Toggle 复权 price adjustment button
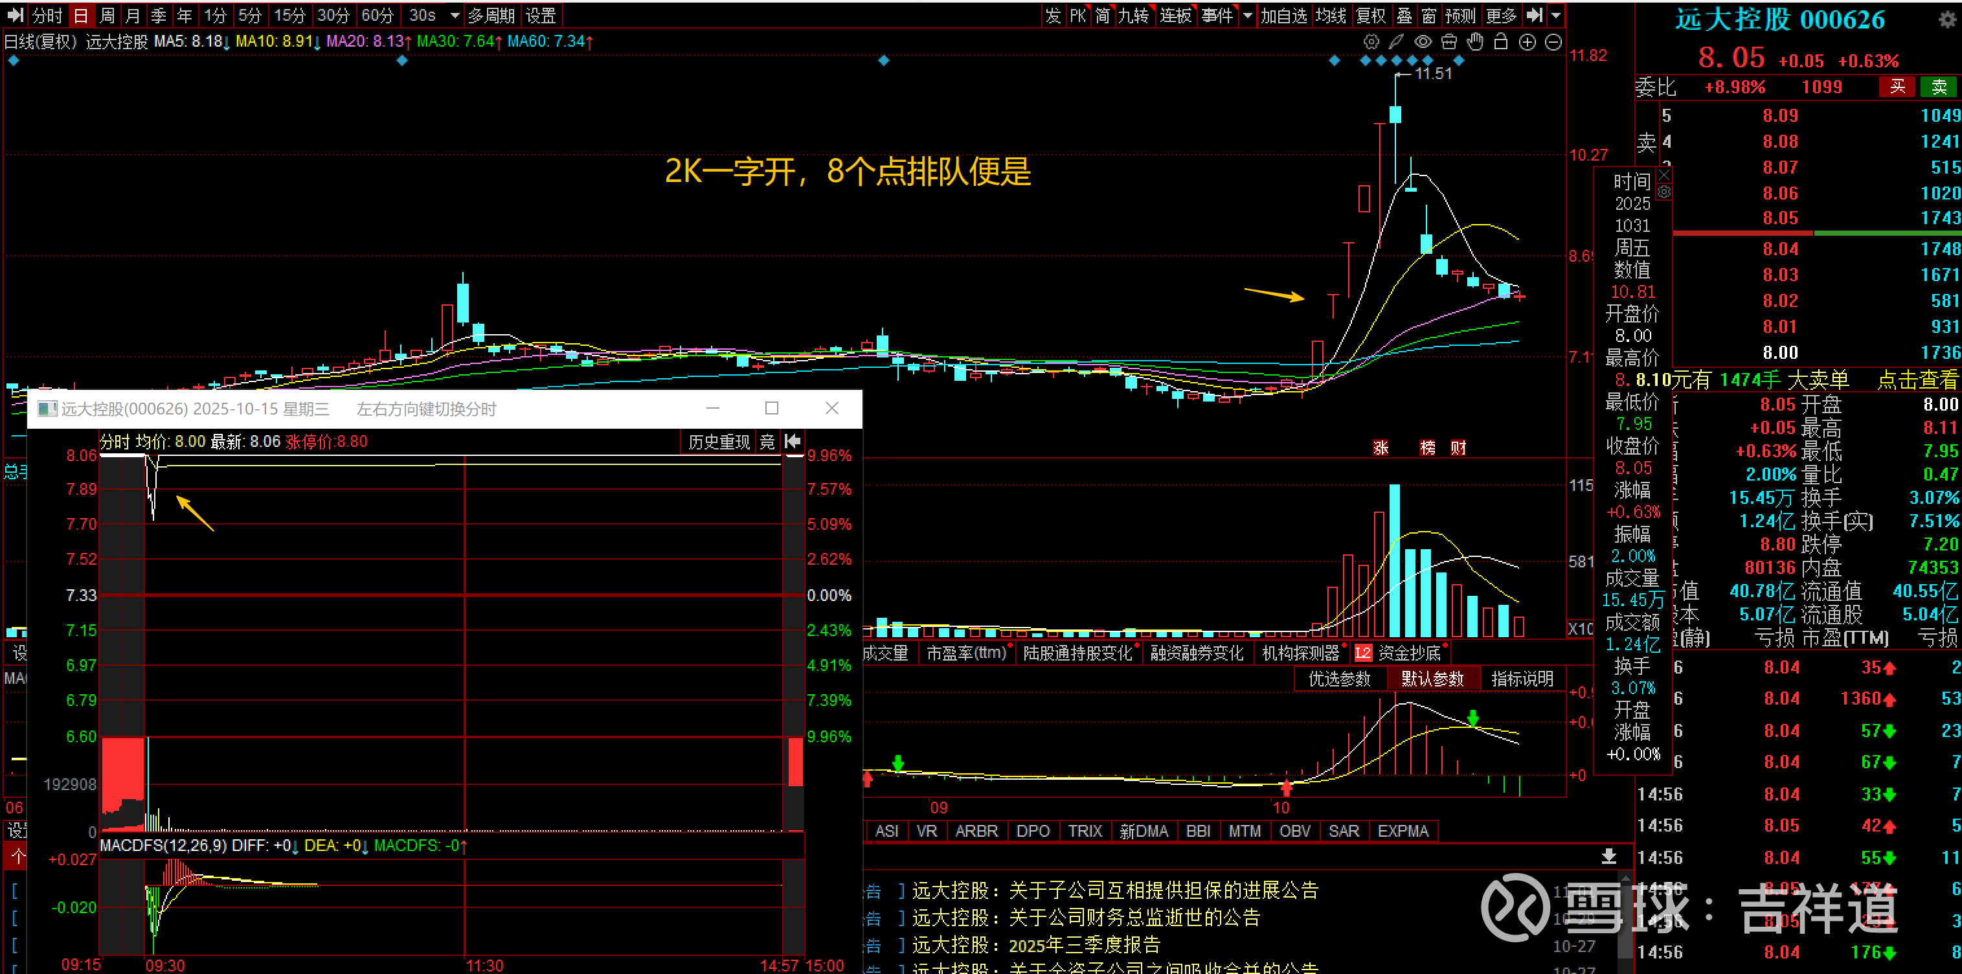 point(1370,16)
